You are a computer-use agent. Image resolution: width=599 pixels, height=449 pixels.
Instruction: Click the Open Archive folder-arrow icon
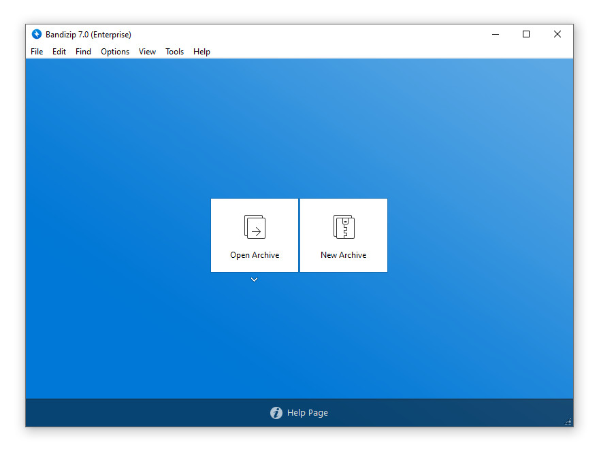pyautogui.click(x=255, y=227)
